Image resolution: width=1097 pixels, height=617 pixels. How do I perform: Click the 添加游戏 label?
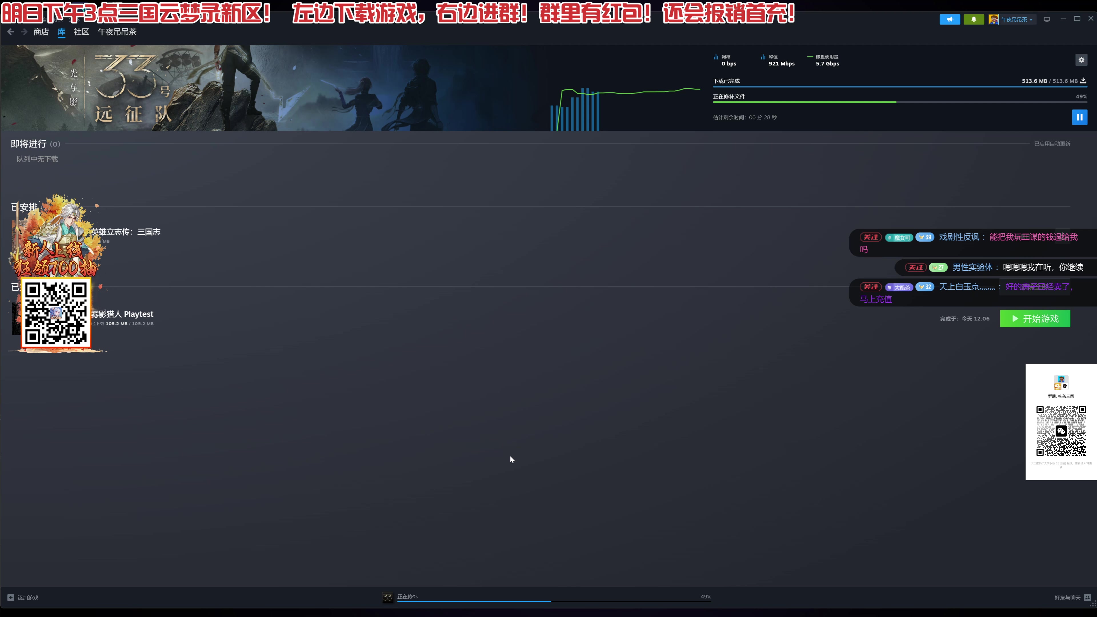(28, 598)
